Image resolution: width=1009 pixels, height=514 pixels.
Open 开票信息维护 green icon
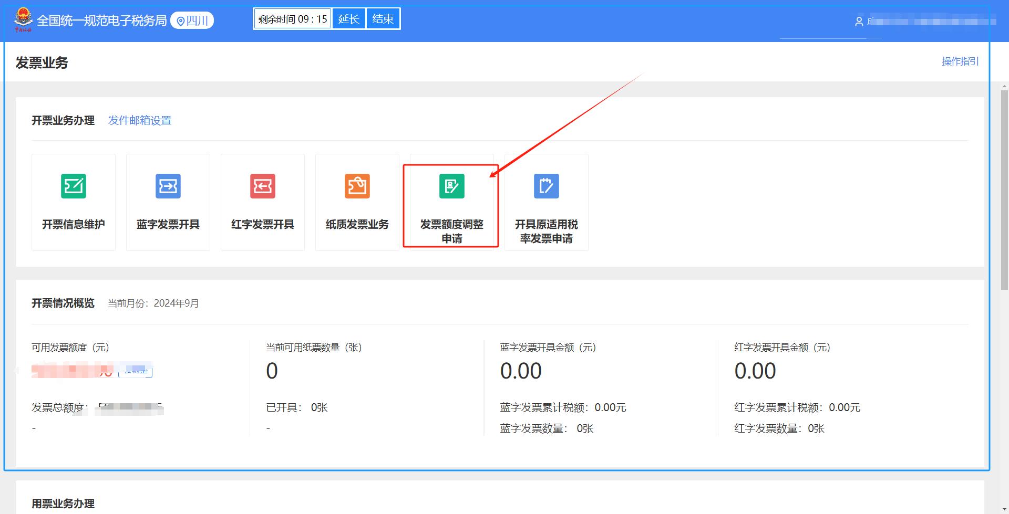point(74,186)
